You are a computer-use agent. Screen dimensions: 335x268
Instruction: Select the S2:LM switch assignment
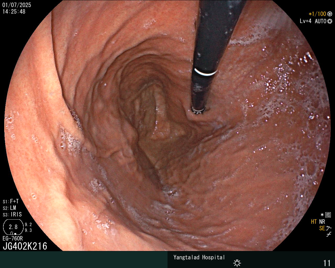coord(9,208)
